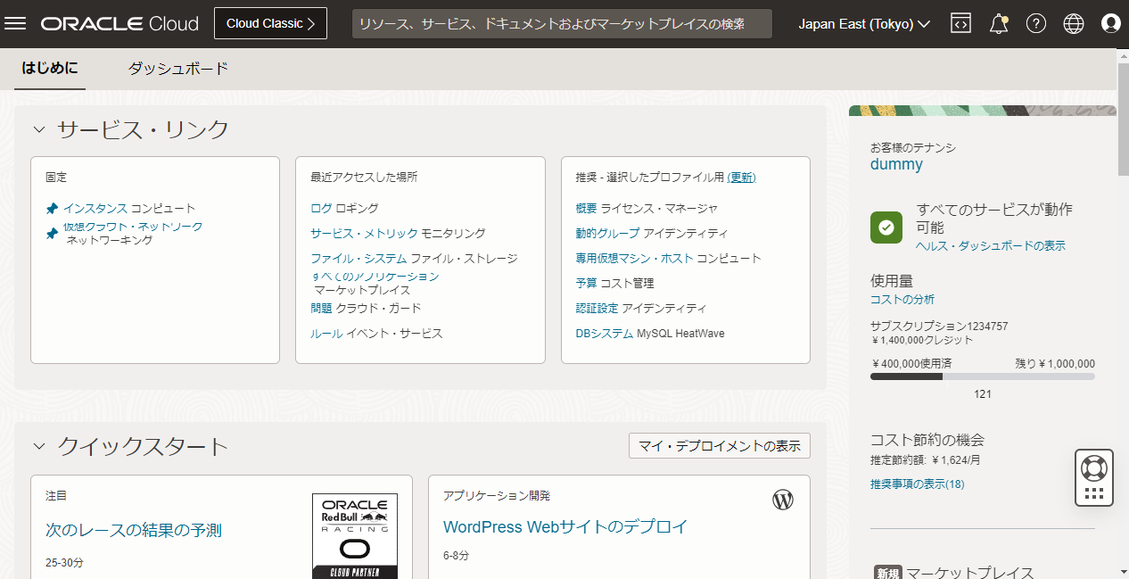
Task: Click the WordPress logo on the deployment card
Action: (x=783, y=500)
